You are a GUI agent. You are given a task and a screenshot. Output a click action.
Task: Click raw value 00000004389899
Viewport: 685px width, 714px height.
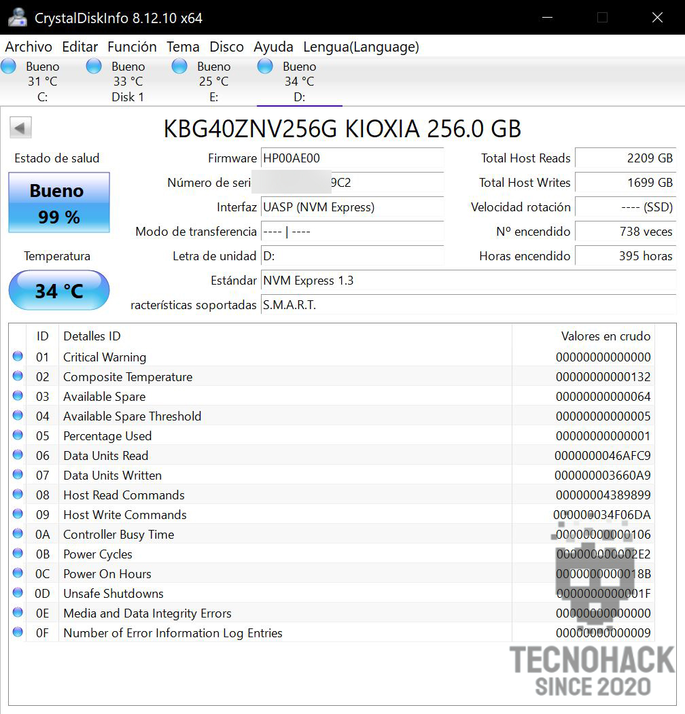tap(603, 495)
